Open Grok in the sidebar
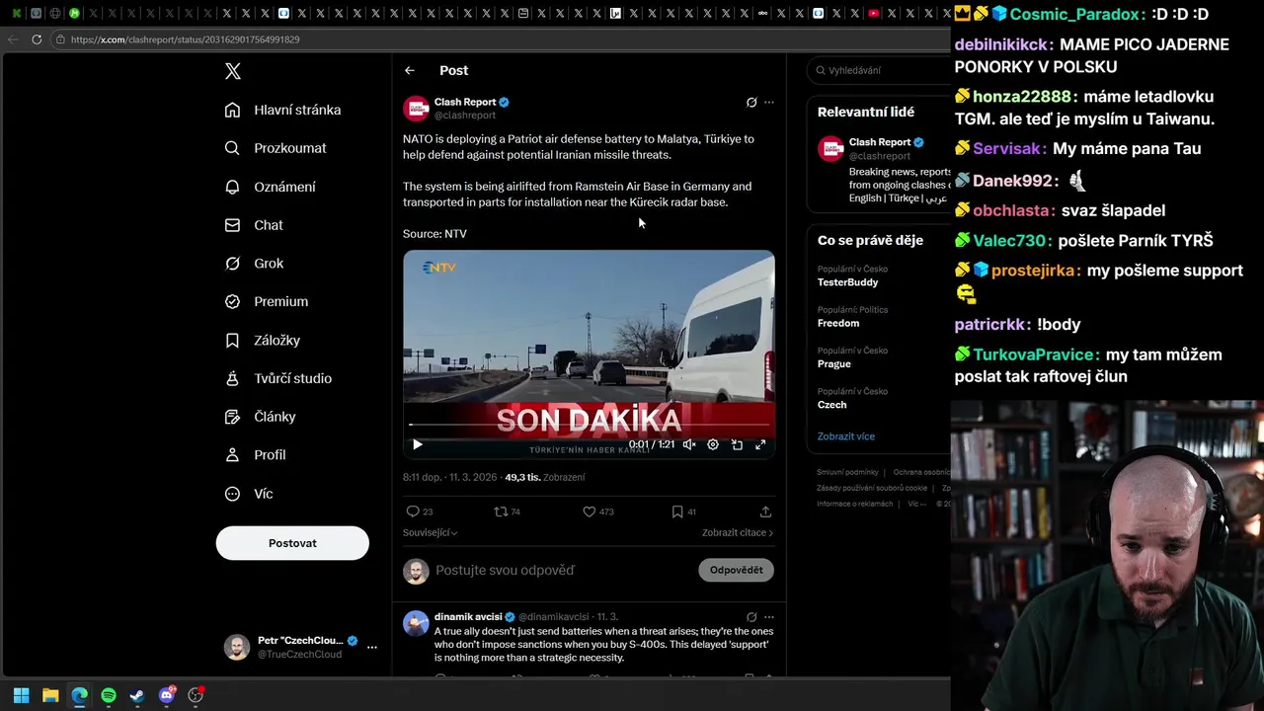The height and width of the screenshot is (711, 1264). click(x=255, y=264)
